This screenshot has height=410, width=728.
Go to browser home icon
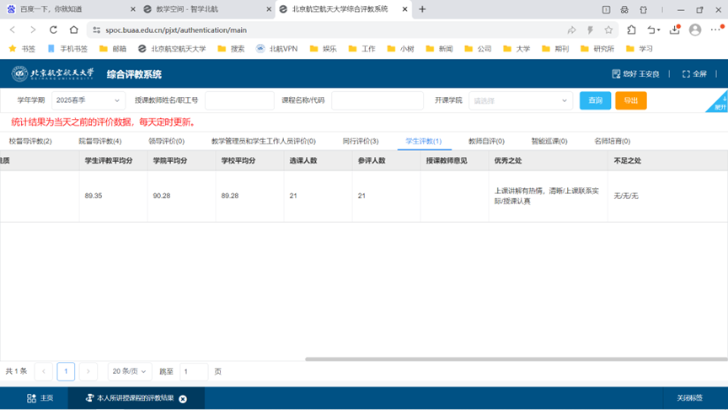pos(74,30)
